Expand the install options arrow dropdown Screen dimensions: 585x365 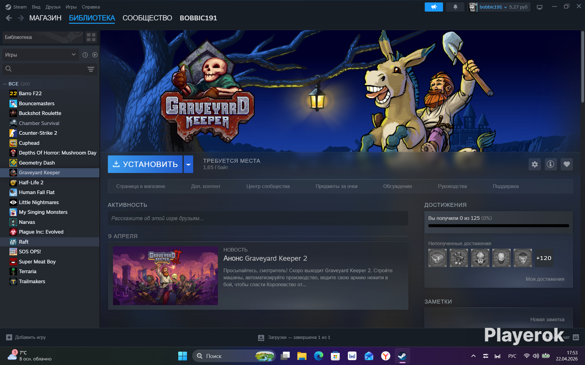click(x=188, y=164)
